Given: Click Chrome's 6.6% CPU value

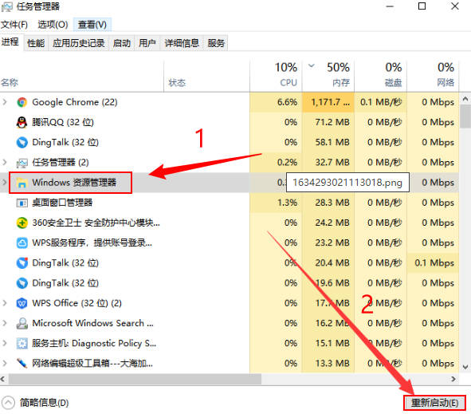Looking at the screenshot, I should (x=287, y=102).
